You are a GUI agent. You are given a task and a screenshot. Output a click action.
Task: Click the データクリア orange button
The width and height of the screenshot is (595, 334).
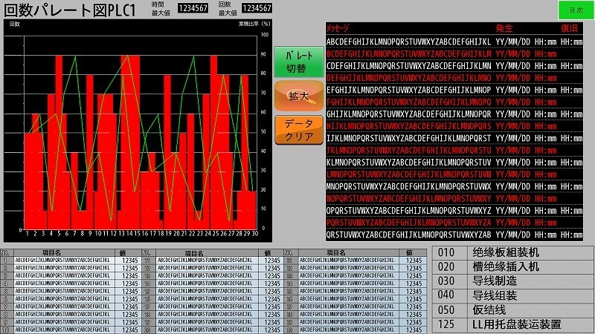[299, 130]
